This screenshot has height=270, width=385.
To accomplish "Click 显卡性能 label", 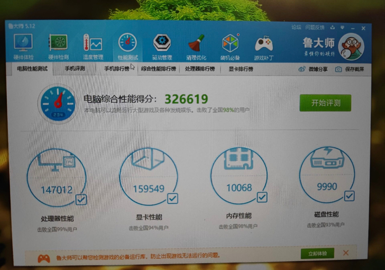I will pos(149,218).
